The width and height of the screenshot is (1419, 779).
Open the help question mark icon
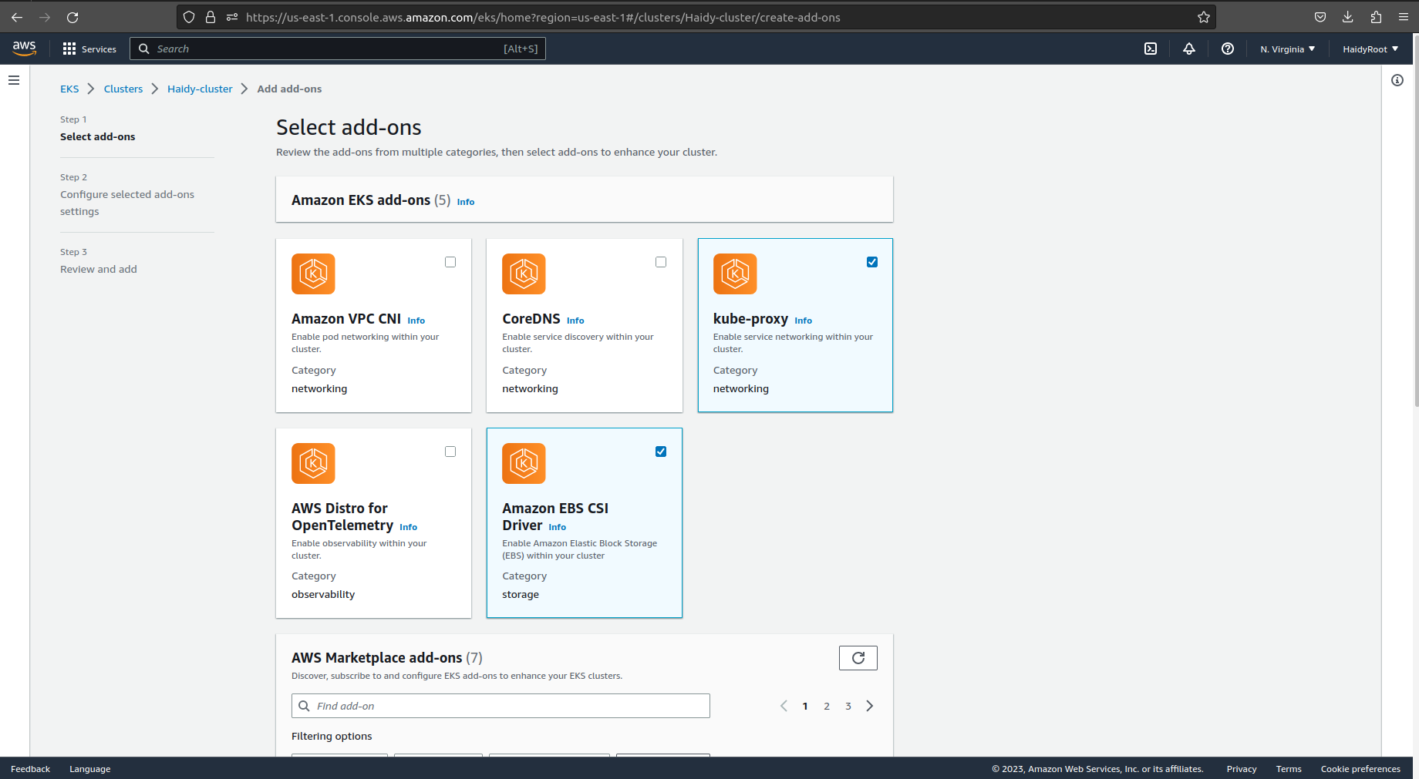click(1228, 49)
